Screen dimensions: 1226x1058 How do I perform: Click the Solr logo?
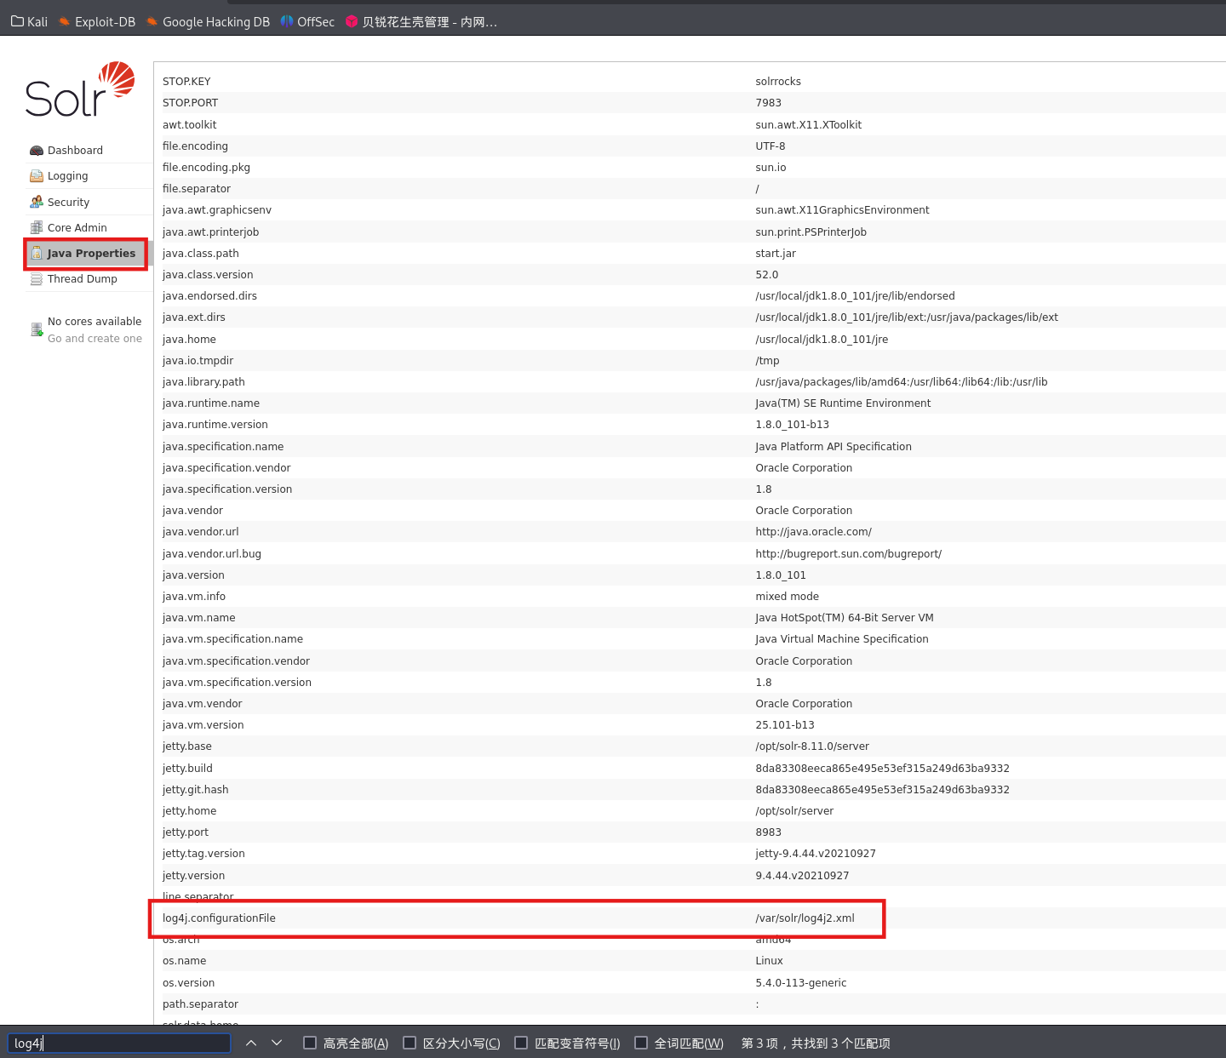click(80, 89)
